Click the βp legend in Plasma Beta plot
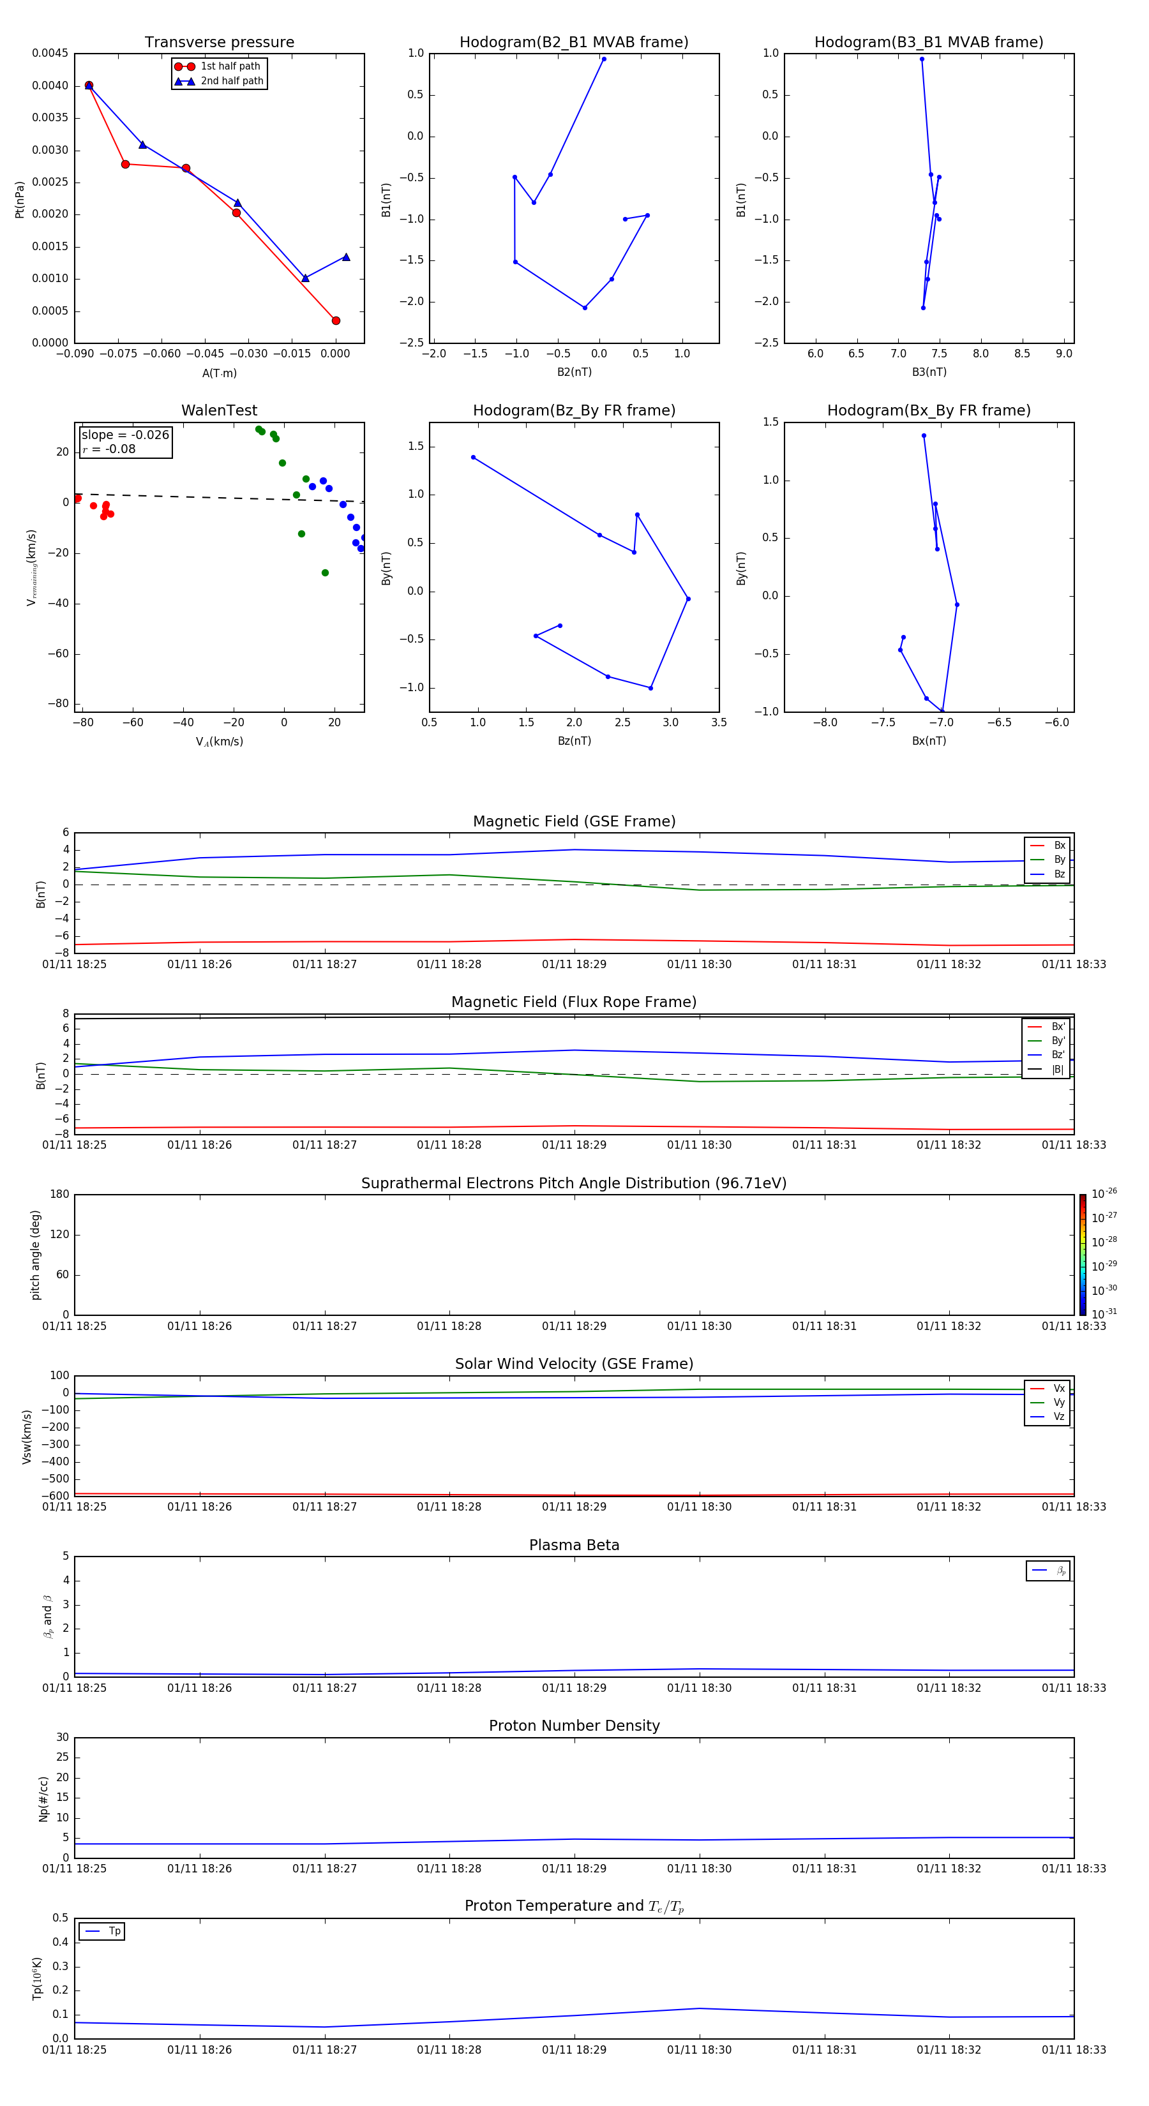Screen dimensions: 1149x2106 click(1048, 1571)
